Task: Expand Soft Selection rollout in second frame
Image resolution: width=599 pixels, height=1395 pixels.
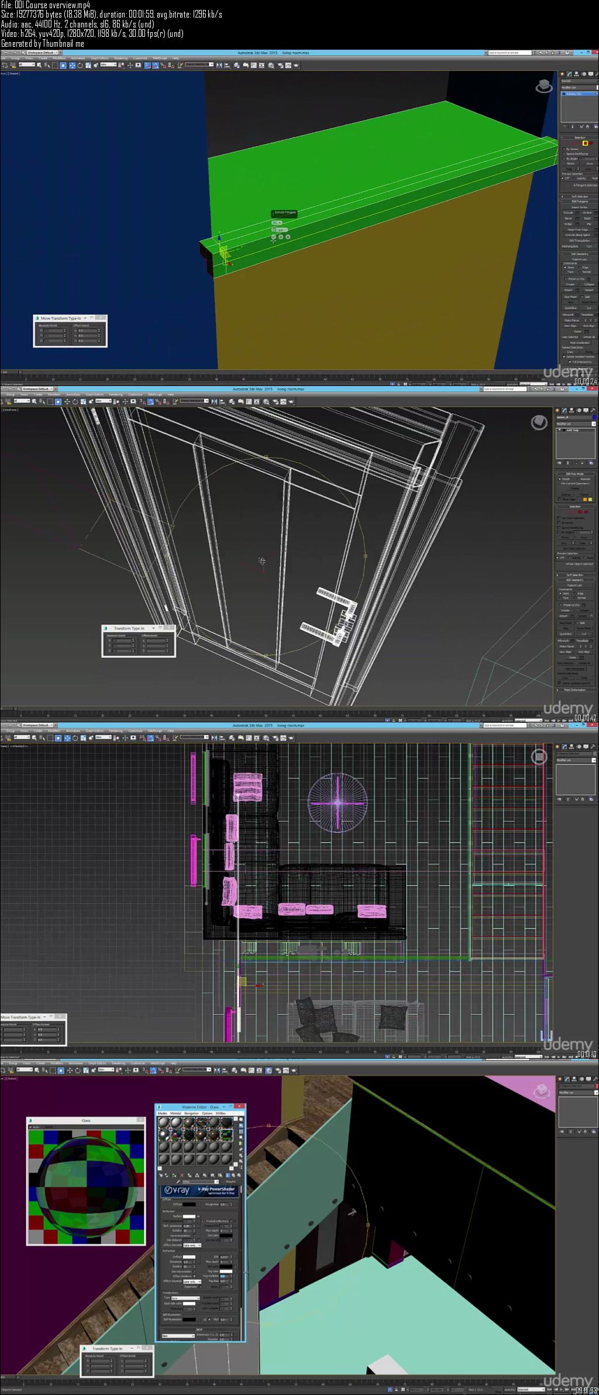Action: [x=575, y=575]
